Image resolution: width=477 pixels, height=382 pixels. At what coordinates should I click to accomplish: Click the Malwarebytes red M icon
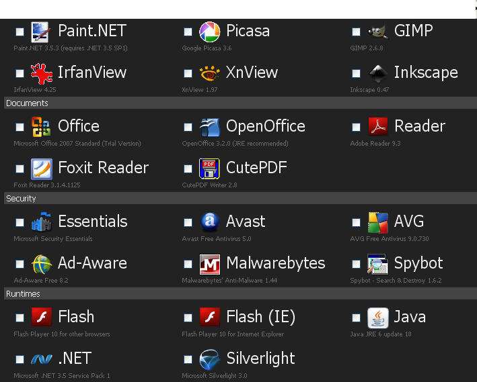coord(210,264)
